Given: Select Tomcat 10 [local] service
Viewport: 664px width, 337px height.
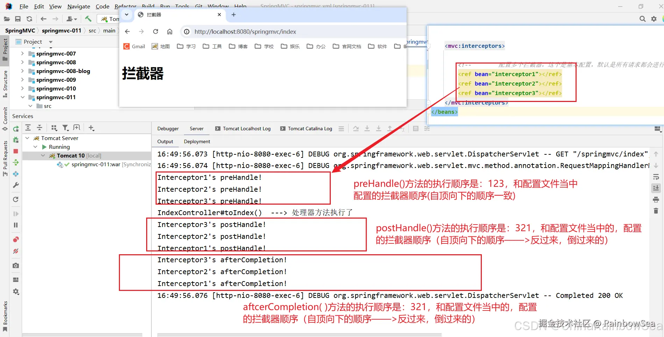Looking at the screenshot, I should [x=79, y=155].
